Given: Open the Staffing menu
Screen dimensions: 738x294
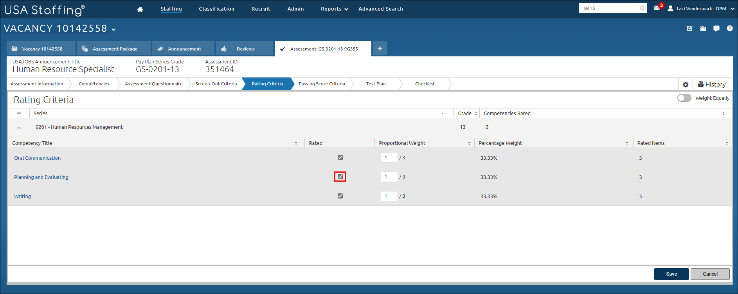Looking at the screenshot, I should (171, 9).
